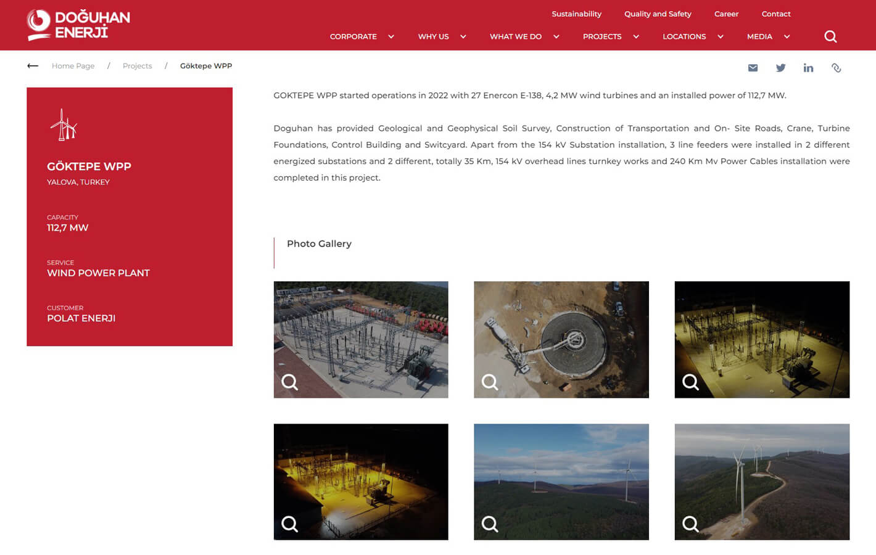This screenshot has height=555, width=876.
Task: Zoom winding road turbines photo magnifier
Action: click(690, 524)
